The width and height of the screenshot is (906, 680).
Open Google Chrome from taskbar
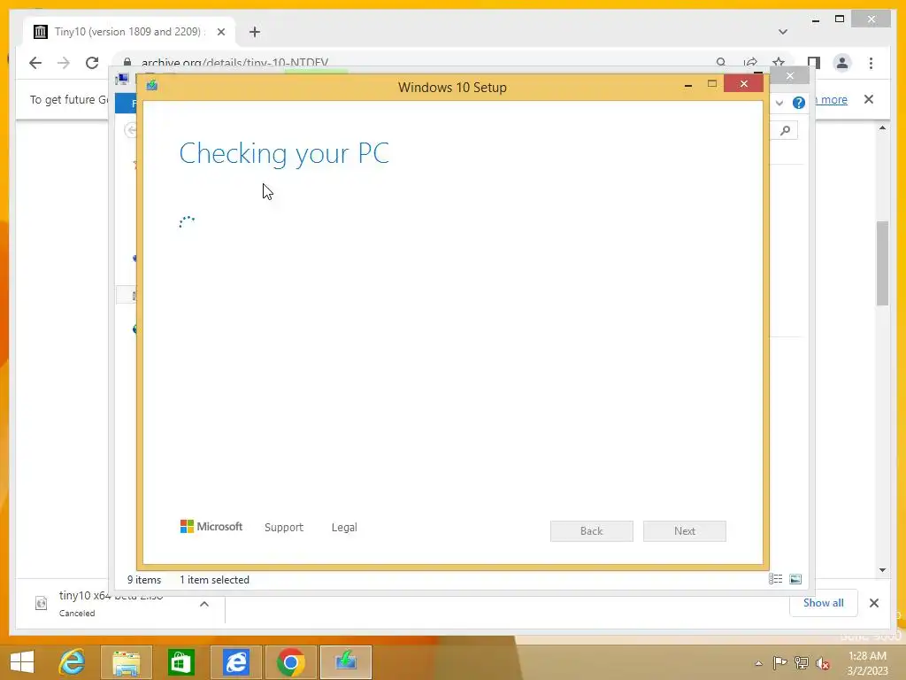point(290,662)
